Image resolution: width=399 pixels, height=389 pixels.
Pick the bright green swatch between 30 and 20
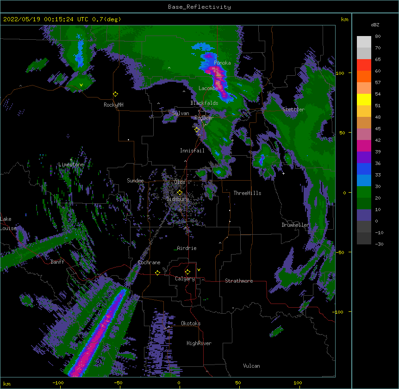[364, 192]
